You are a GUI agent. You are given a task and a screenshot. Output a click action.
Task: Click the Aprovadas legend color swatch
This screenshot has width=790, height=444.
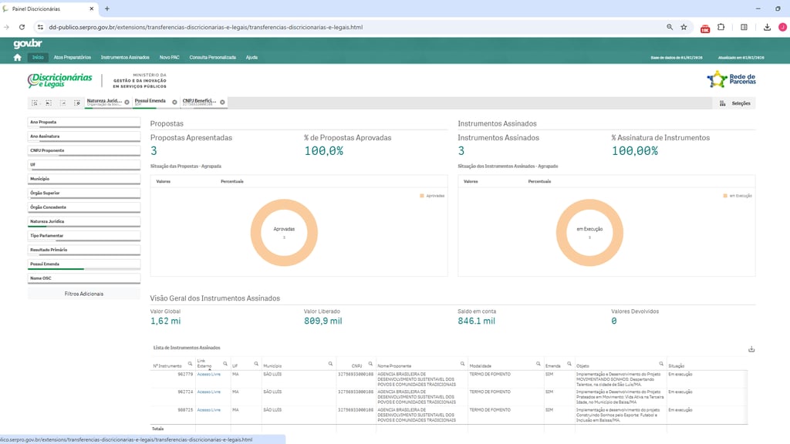(421, 196)
